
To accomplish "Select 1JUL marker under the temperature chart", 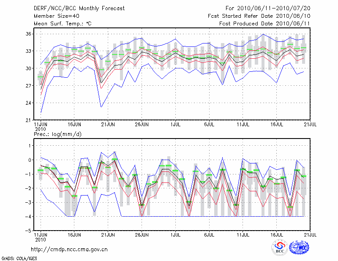I will 175,125.
